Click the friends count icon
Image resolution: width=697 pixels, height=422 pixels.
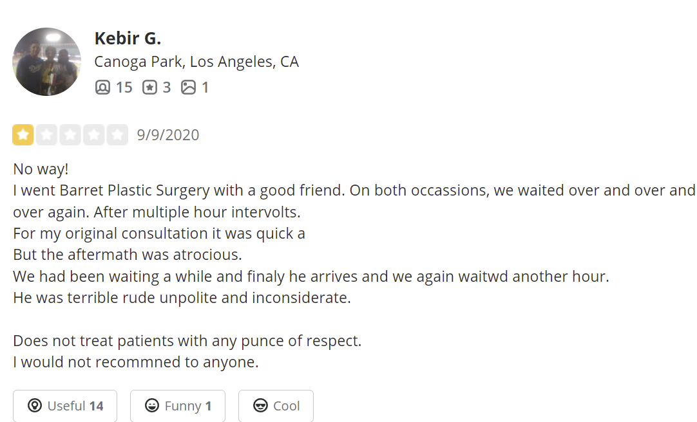102,87
